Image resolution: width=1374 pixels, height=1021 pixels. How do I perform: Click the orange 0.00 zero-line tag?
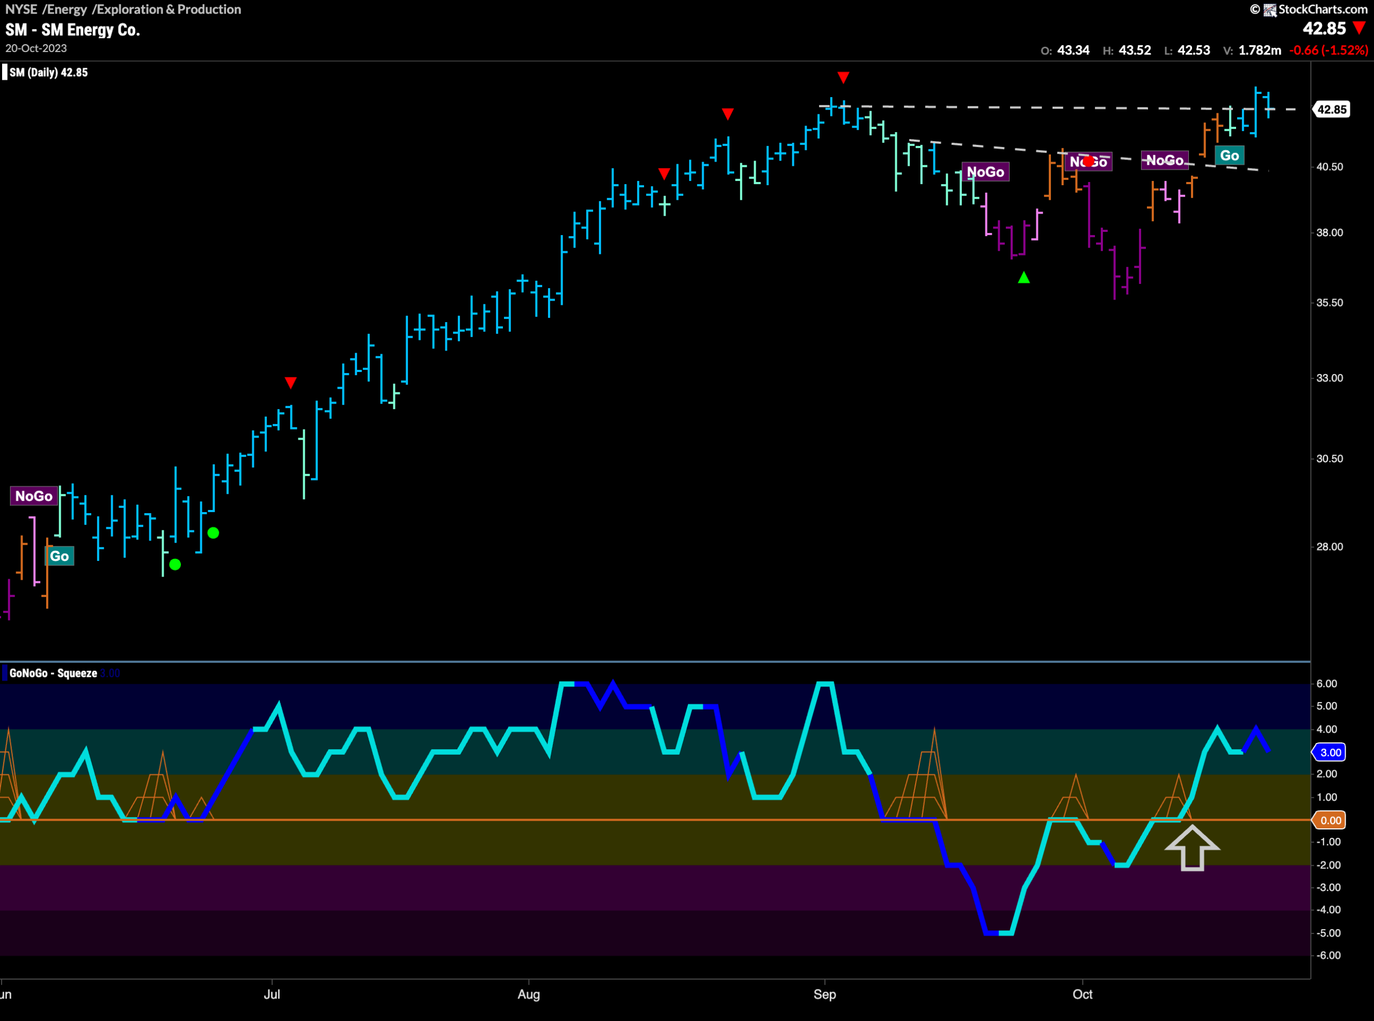[1330, 820]
